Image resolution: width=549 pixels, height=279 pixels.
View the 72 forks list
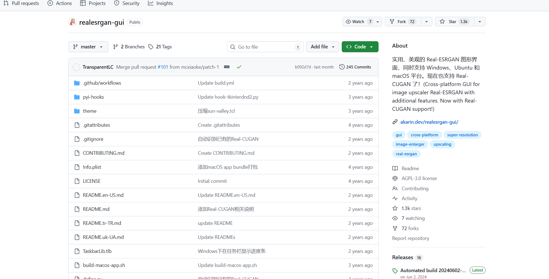point(406,228)
